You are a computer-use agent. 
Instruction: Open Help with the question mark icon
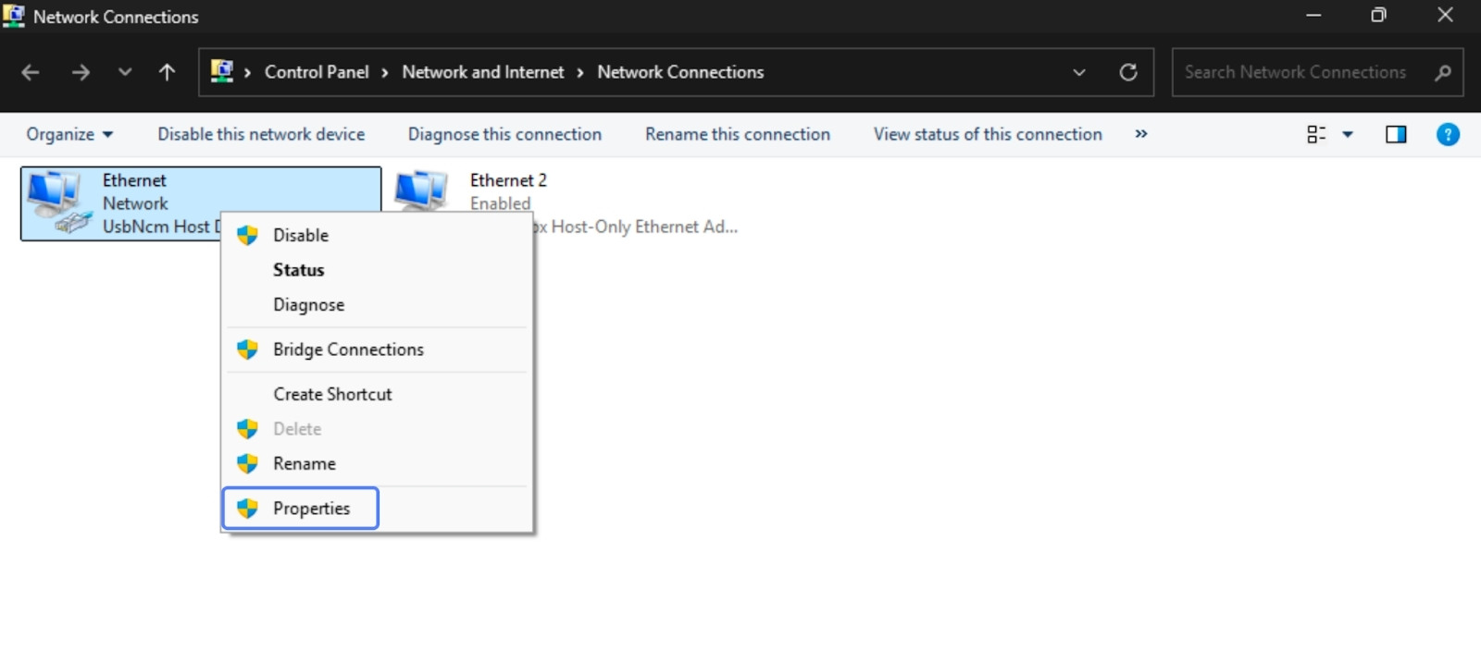pyautogui.click(x=1448, y=134)
